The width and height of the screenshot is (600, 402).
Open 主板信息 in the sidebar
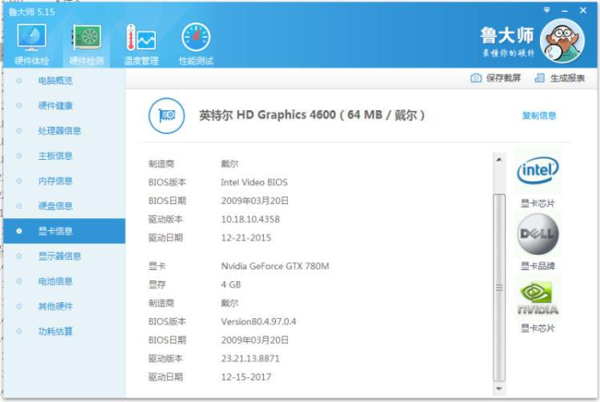(x=64, y=156)
